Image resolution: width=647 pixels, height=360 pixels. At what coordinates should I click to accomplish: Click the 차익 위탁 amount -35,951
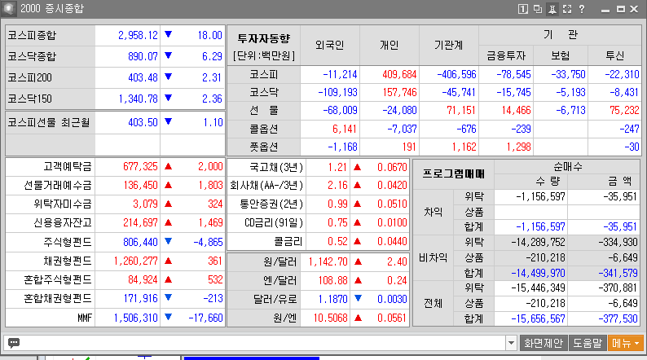[620, 197]
